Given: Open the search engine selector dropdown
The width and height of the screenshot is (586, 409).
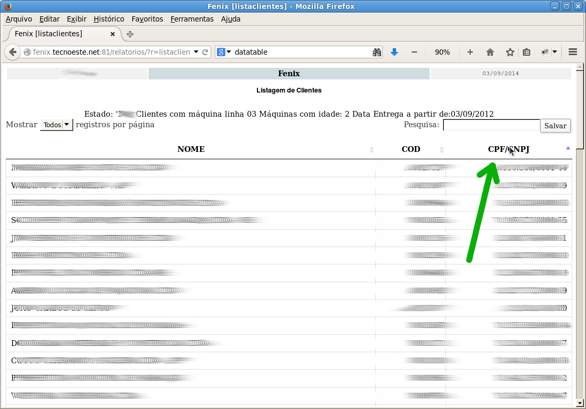Looking at the screenshot, I should pyautogui.click(x=223, y=52).
